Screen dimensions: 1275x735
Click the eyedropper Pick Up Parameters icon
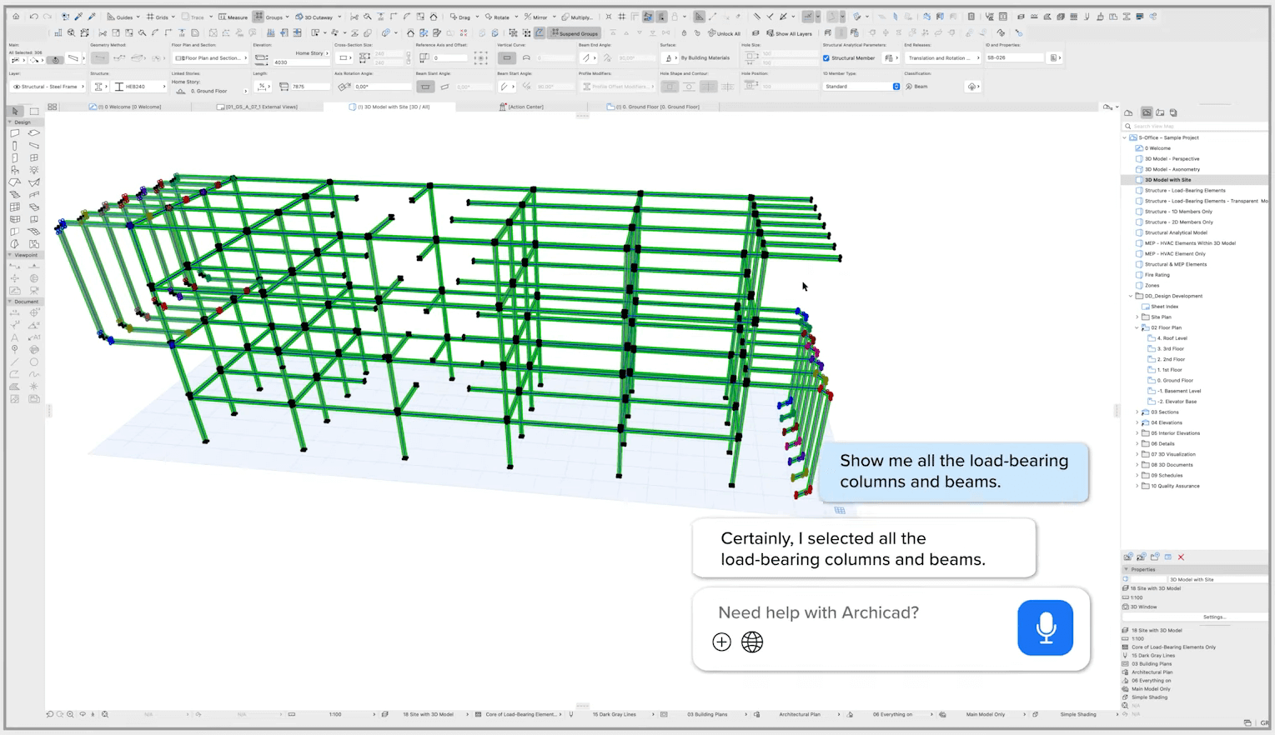78,17
